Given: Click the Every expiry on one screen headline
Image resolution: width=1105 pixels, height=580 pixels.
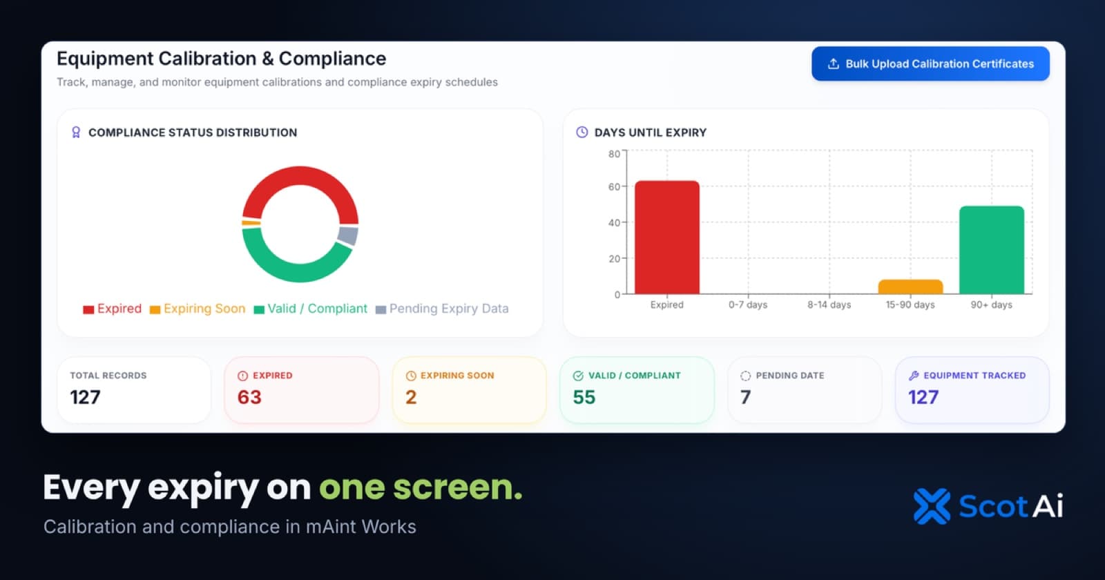Looking at the screenshot, I should pyautogui.click(x=283, y=487).
